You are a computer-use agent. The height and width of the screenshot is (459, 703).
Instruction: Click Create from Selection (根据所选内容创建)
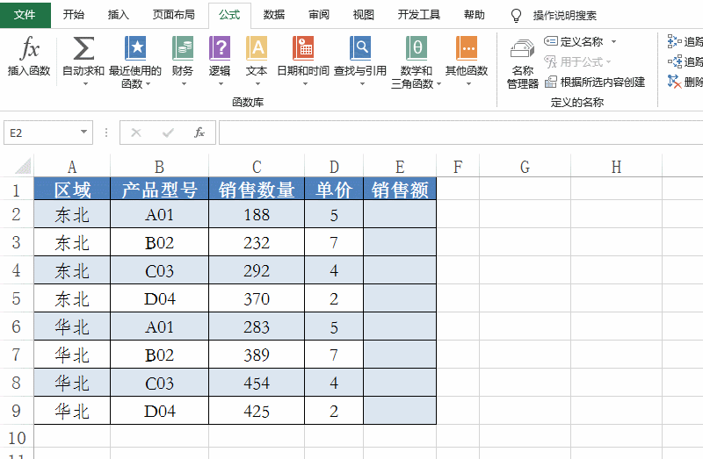tap(595, 82)
